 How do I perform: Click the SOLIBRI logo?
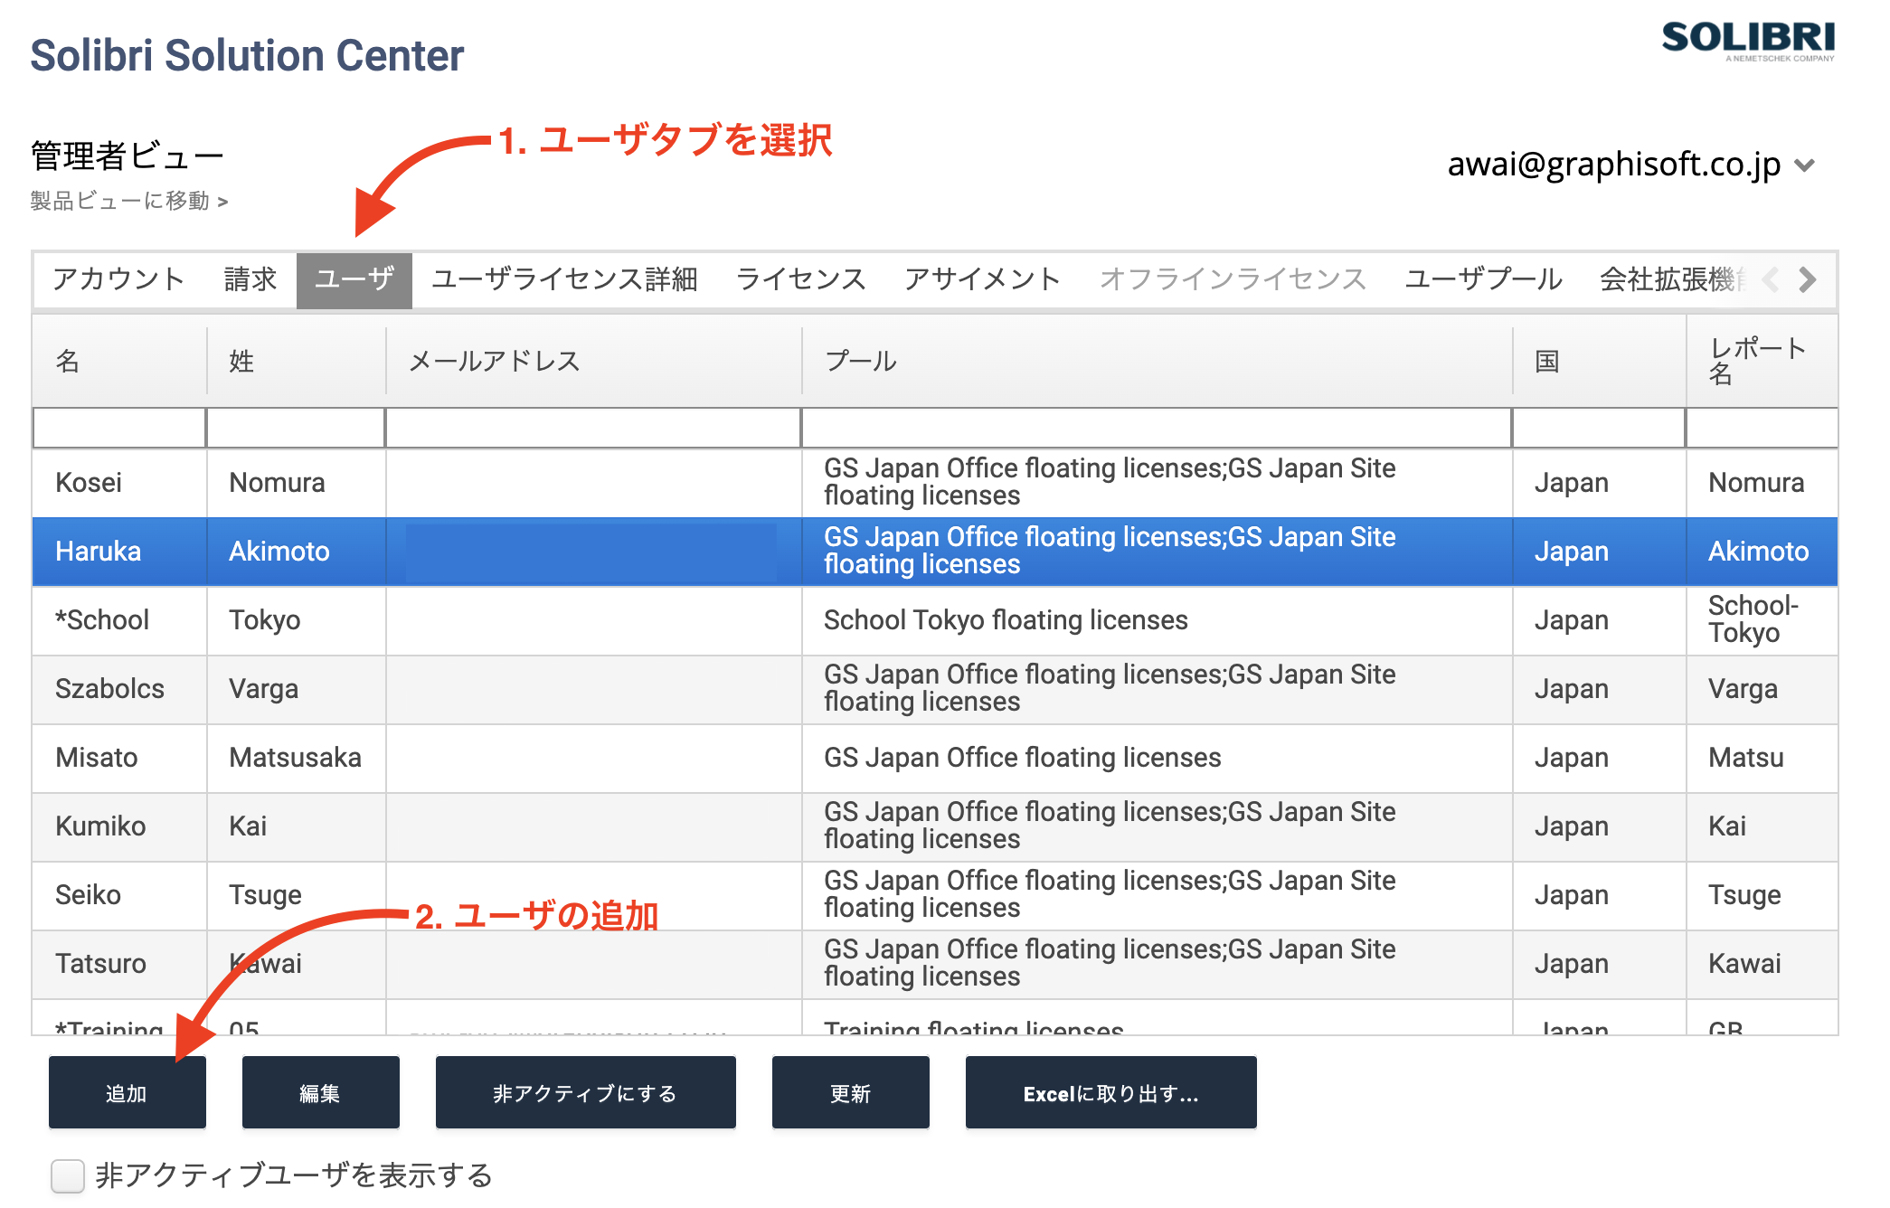(1747, 41)
